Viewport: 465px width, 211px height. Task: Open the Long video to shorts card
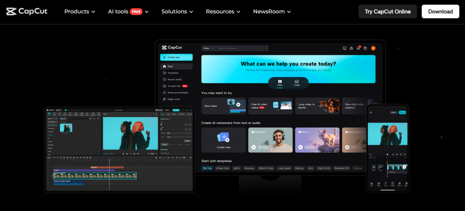[317, 106]
